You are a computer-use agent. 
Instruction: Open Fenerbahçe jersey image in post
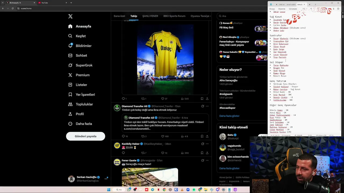[165, 59]
